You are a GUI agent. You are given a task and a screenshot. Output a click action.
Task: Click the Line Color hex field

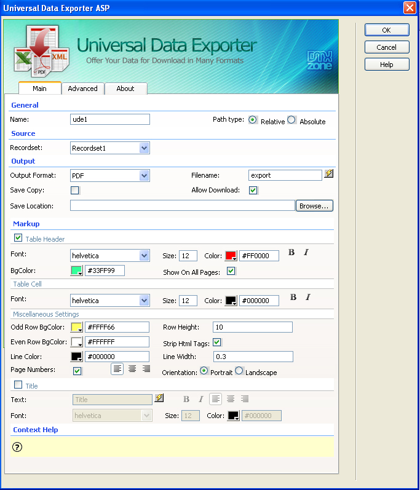(x=117, y=357)
